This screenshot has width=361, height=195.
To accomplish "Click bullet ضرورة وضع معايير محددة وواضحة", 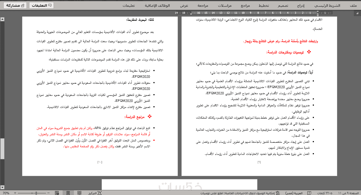I will point(270,99).
